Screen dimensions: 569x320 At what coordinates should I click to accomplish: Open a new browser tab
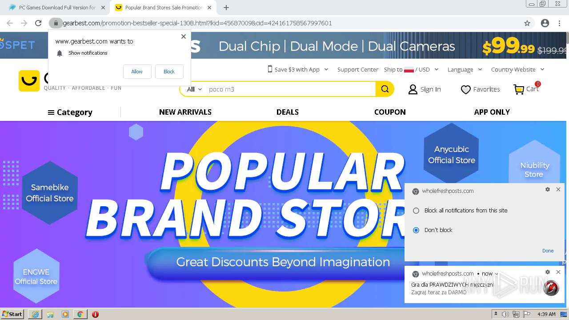point(226,8)
